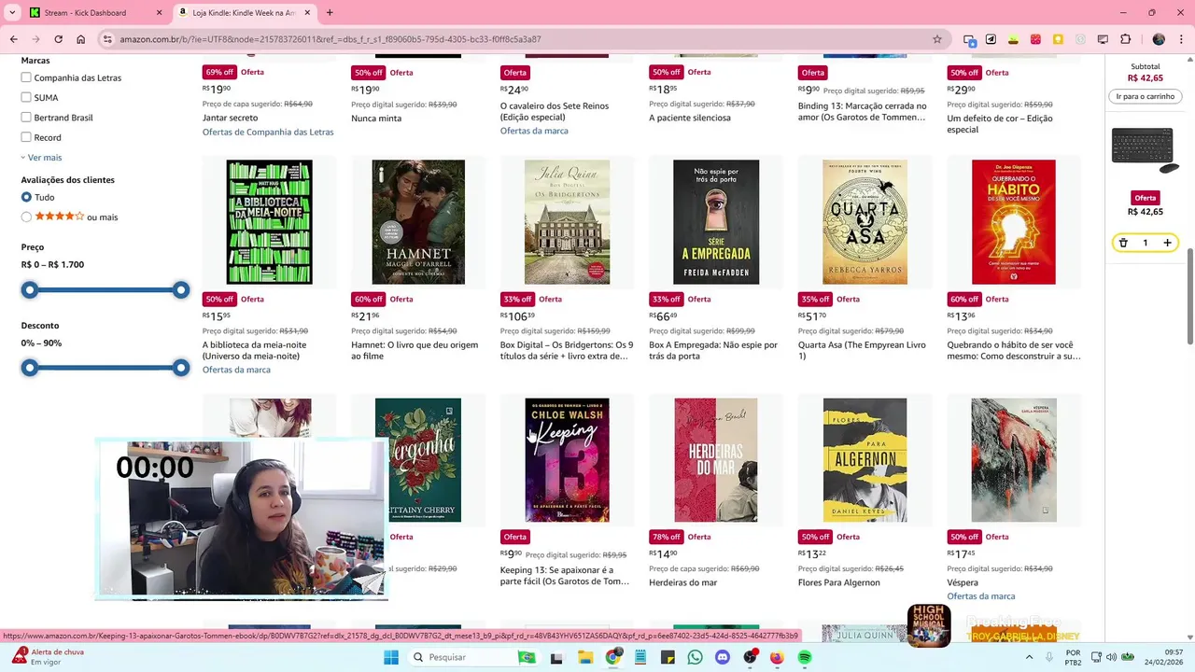Open the Keeping 13 book cover
This screenshot has height=672, width=1195.
[567, 460]
